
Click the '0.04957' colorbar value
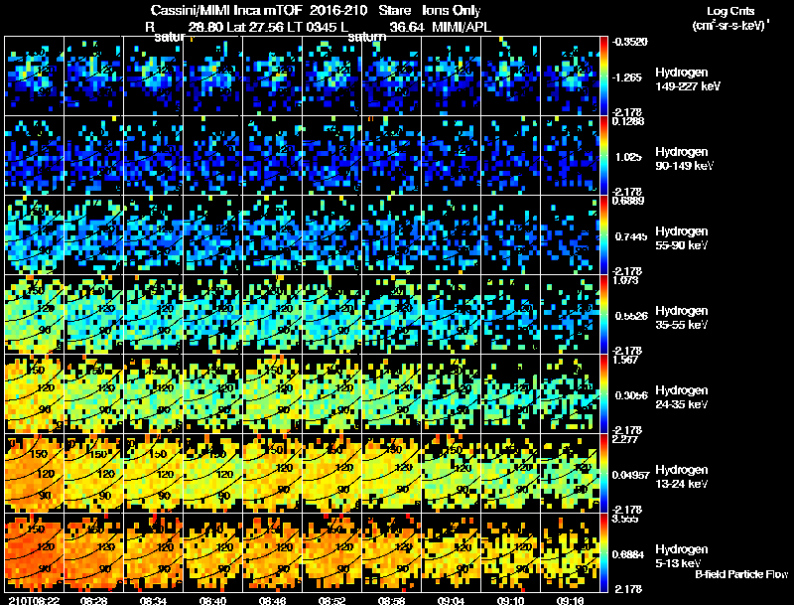click(630, 475)
